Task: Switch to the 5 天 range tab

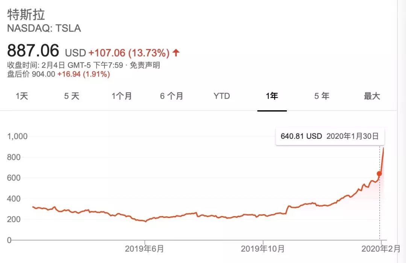Action: pos(71,96)
